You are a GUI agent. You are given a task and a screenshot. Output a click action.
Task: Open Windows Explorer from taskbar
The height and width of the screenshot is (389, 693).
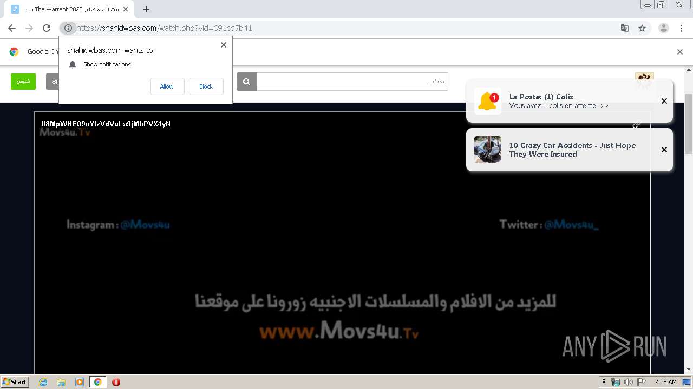(61, 382)
